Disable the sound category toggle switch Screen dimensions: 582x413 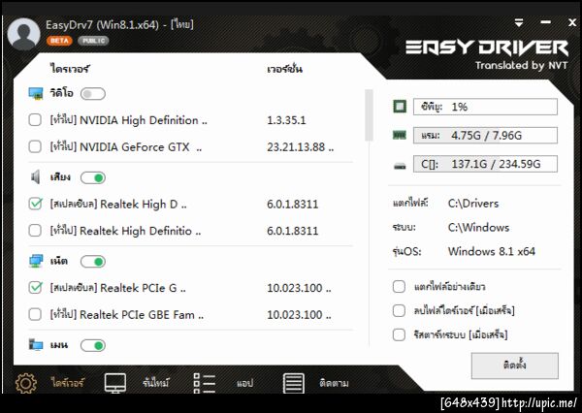pyautogui.click(x=93, y=177)
